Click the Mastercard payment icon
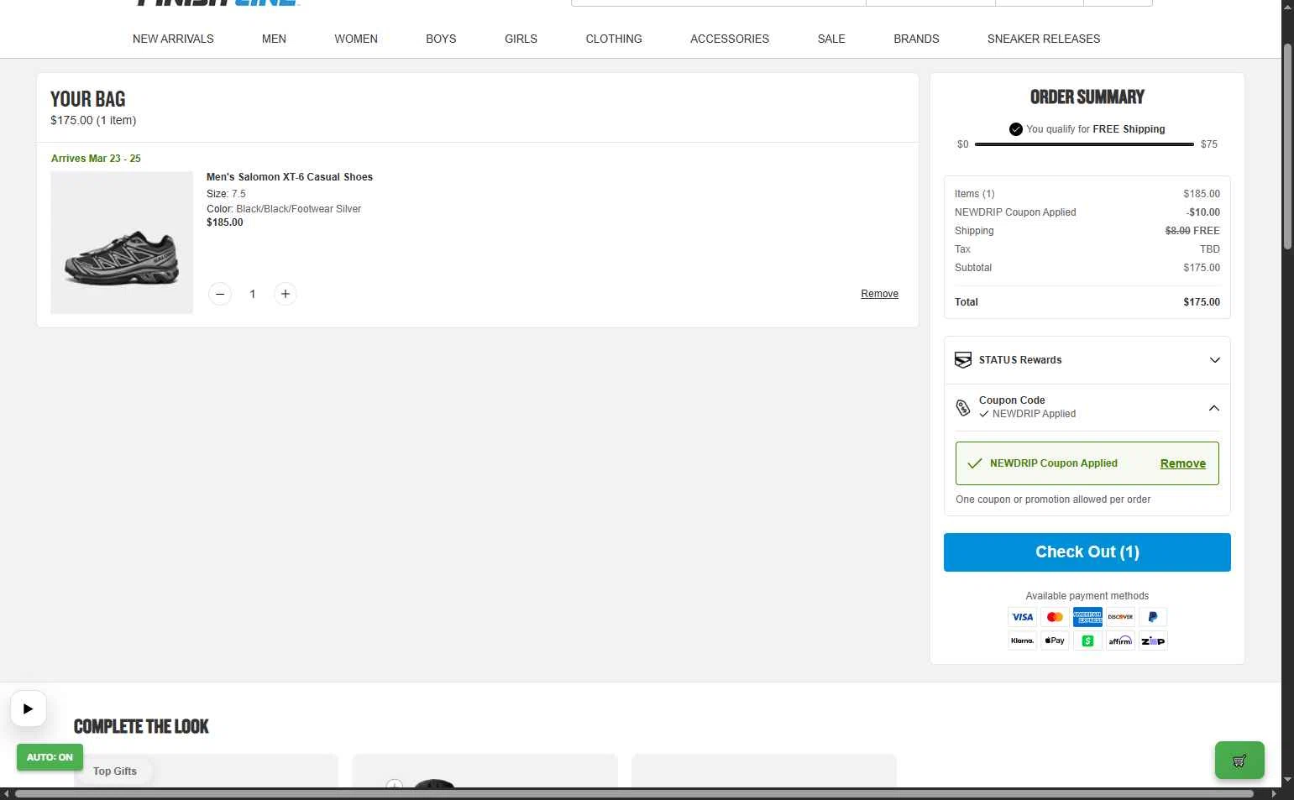Viewport: 1294px width, 800px height. [1056, 617]
